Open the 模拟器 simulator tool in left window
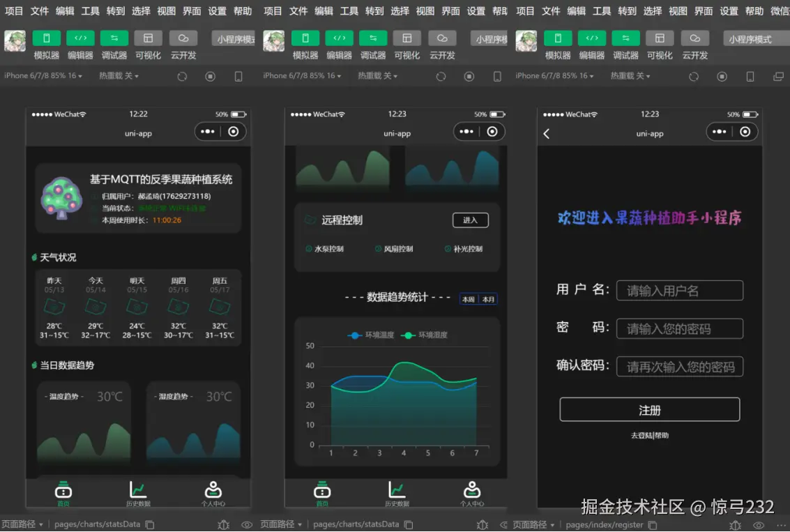 tap(46, 38)
